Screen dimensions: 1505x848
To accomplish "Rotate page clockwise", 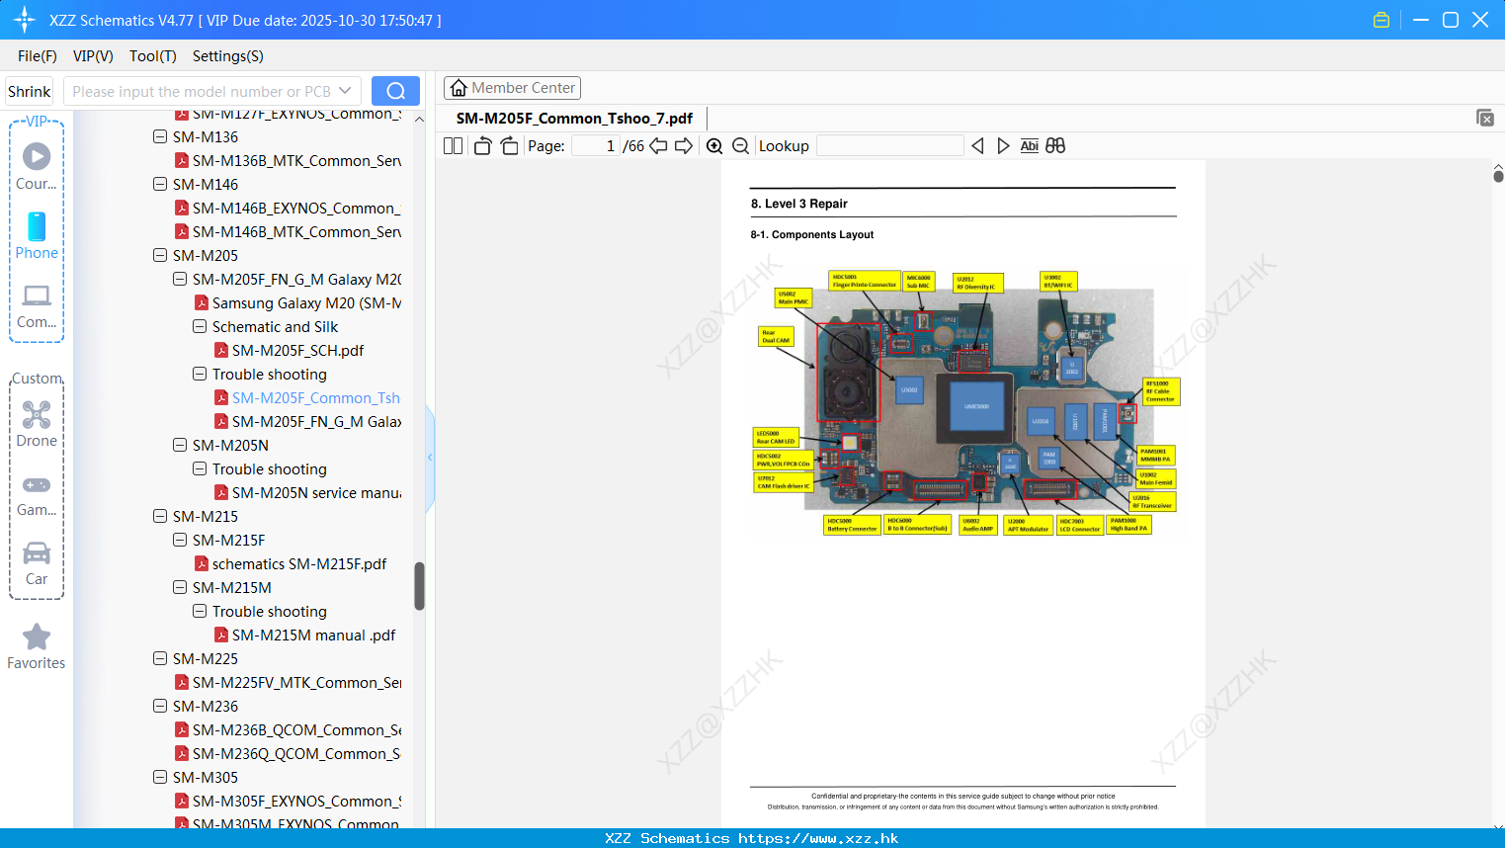I will tap(509, 146).
